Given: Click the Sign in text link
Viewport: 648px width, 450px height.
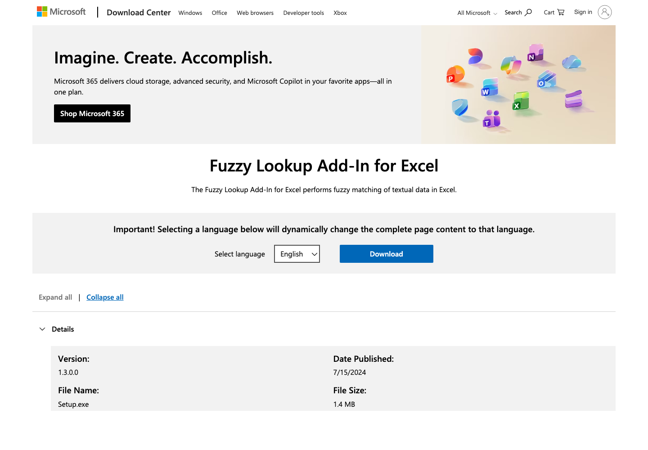Looking at the screenshot, I should [x=583, y=12].
